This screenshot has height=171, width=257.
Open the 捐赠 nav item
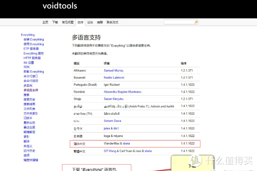click(x=100, y=22)
